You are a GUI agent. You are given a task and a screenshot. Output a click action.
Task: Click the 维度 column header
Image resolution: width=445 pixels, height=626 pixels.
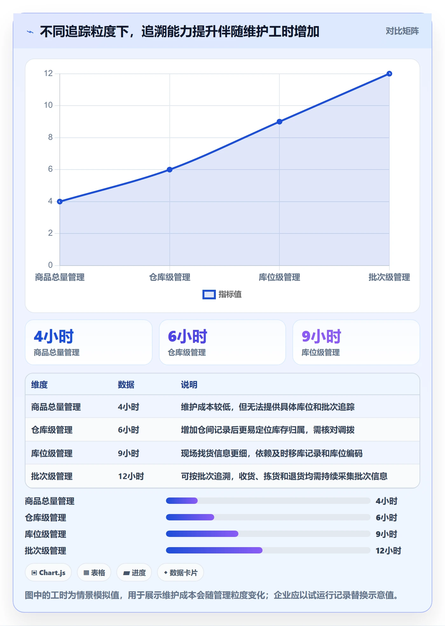(39, 385)
